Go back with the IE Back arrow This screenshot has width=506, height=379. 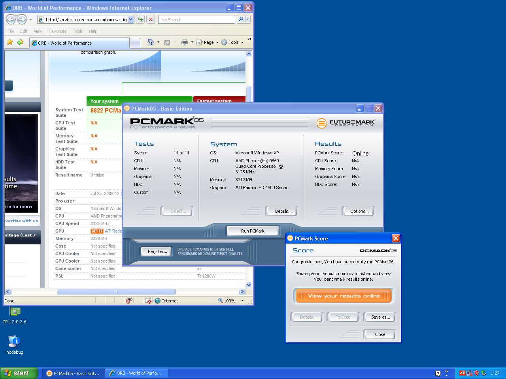click(11, 19)
